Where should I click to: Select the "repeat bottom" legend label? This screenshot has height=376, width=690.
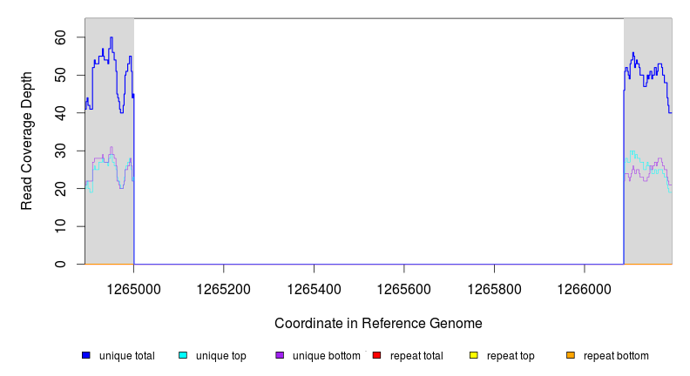pyautogui.click(x=616, y=356)
